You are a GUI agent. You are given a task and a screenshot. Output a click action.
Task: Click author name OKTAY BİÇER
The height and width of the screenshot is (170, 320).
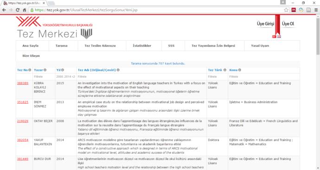coord(43,121)
